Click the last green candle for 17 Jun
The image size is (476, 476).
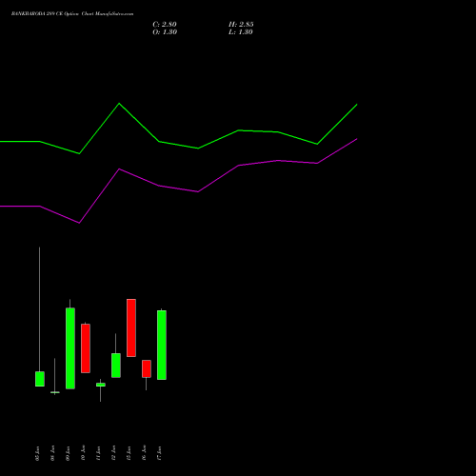(162, 345)
